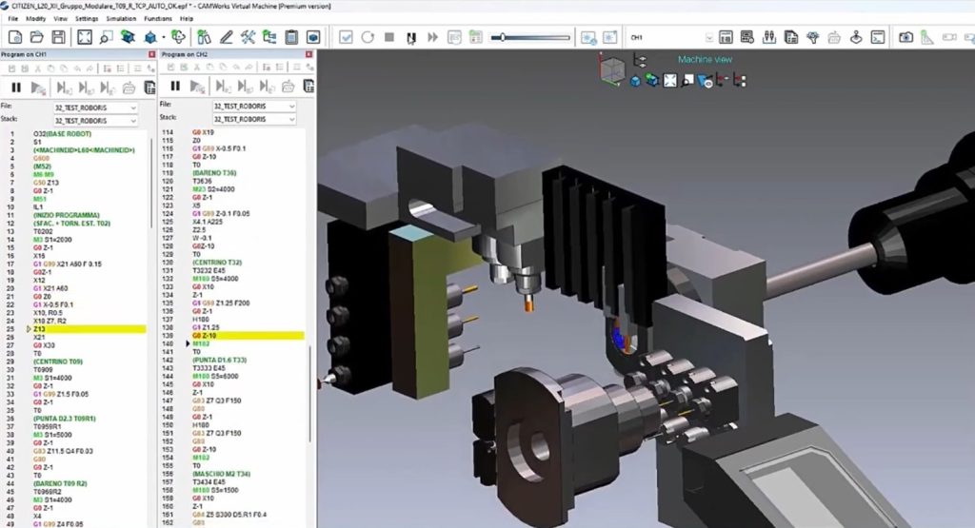Close the Program on CH1 panel
The height and width of the screenshot is (528, 975).
pos(150,55)
